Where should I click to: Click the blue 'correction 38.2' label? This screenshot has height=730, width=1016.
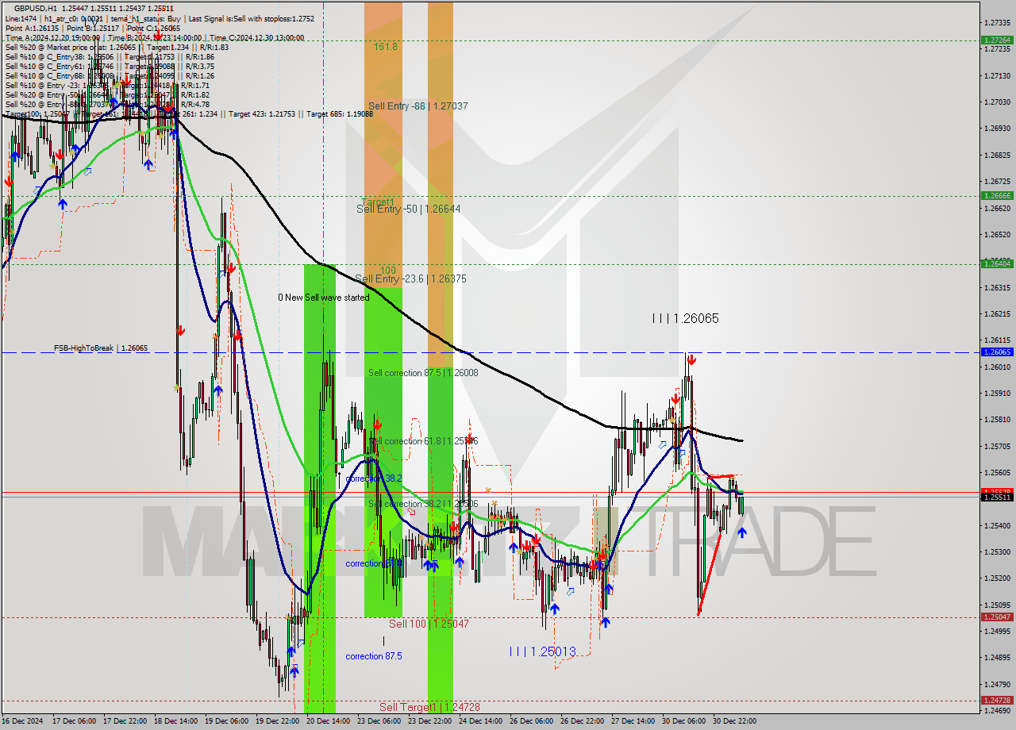(373, 478)
